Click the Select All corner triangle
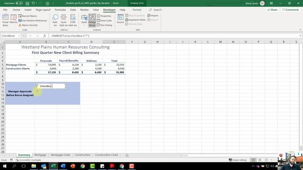The image size is (303, 170). pyautogui.click(x=3, y=42)
